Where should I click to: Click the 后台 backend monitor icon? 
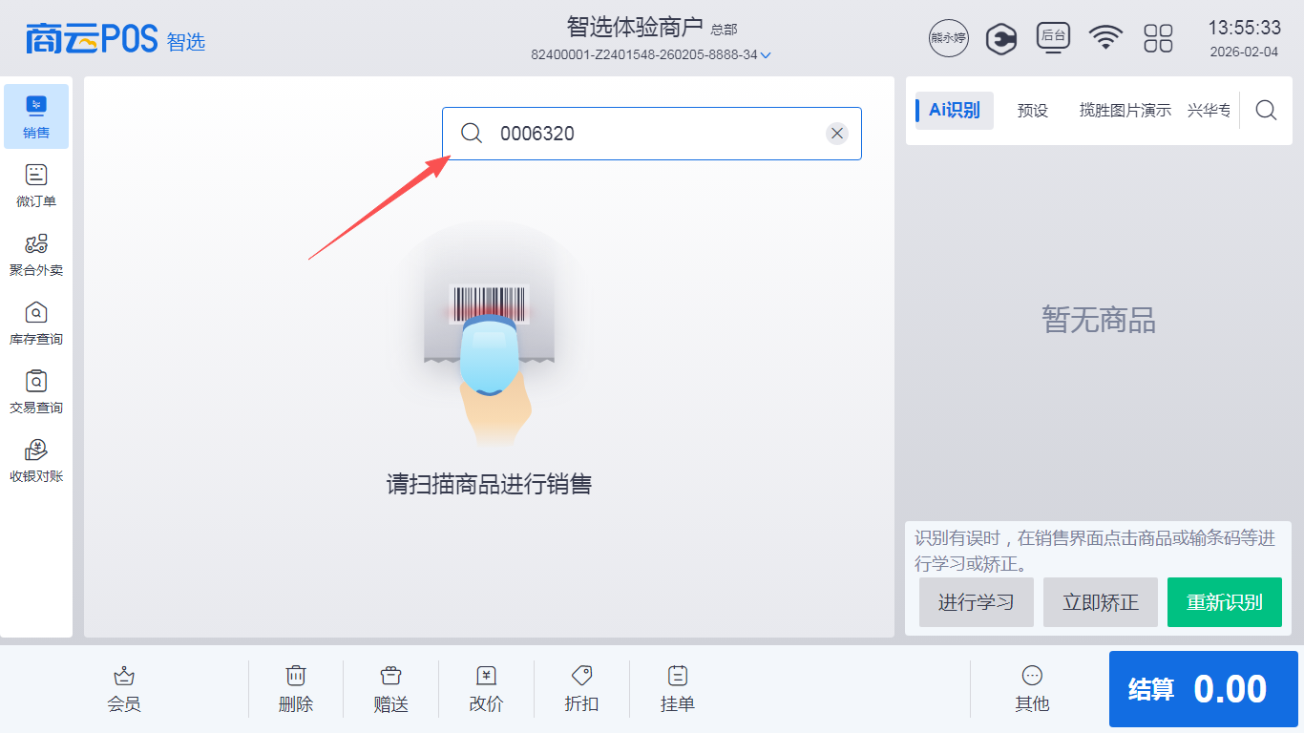point(1053,38)
